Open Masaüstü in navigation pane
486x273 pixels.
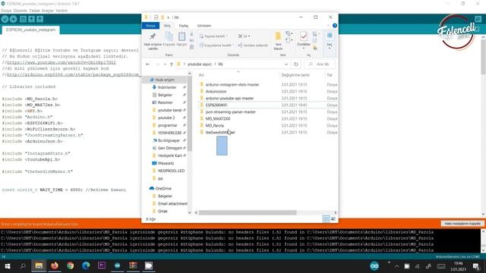[x=166, y=163]
